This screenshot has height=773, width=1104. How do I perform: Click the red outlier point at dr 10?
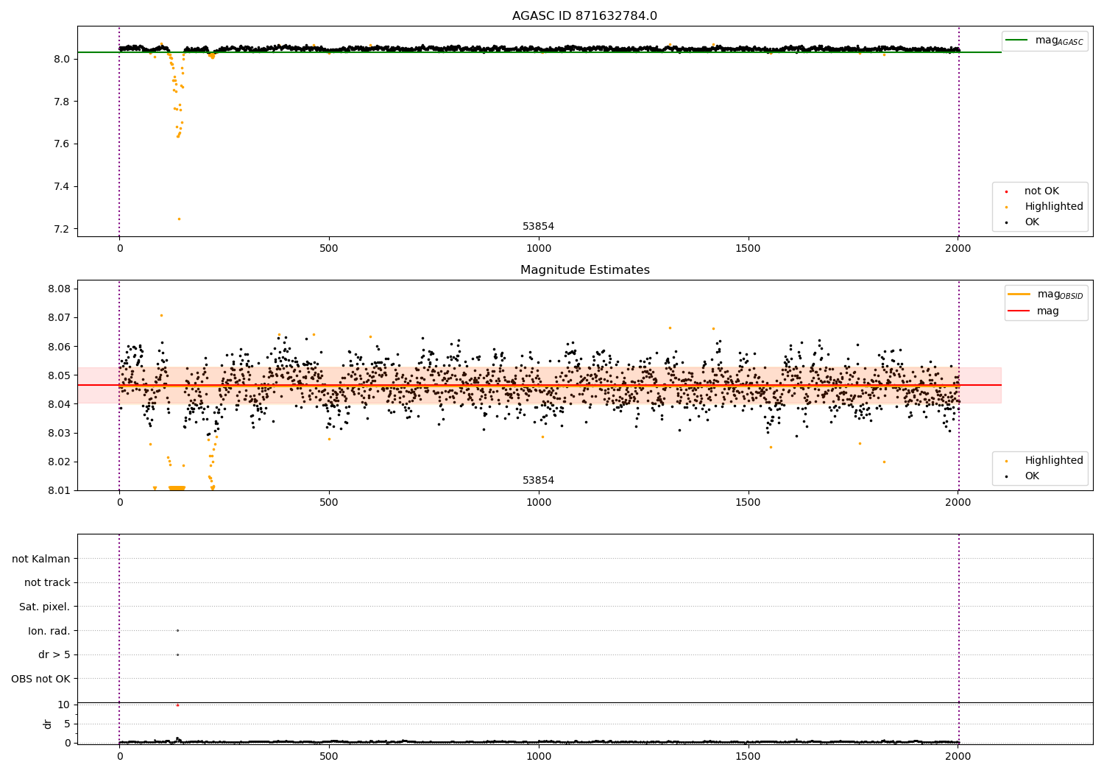(177, 705)
